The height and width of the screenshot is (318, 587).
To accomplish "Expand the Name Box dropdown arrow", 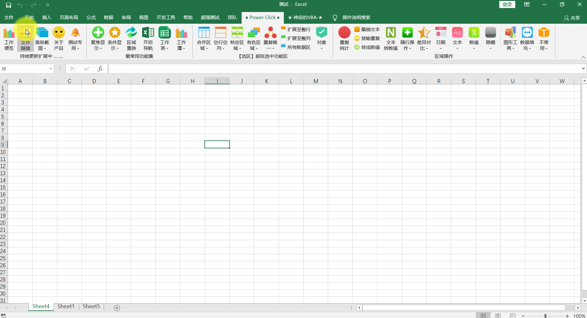I will point(50,69).
